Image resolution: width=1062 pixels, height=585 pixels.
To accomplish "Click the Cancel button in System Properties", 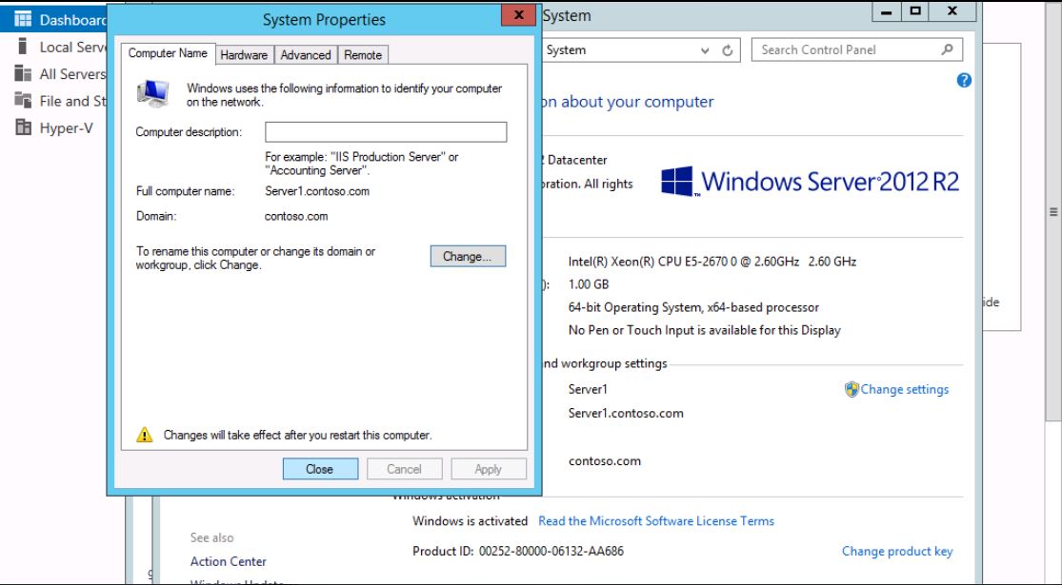I will point(405,469).
